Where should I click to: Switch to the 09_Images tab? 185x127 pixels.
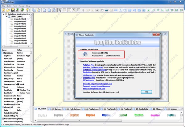171,109
